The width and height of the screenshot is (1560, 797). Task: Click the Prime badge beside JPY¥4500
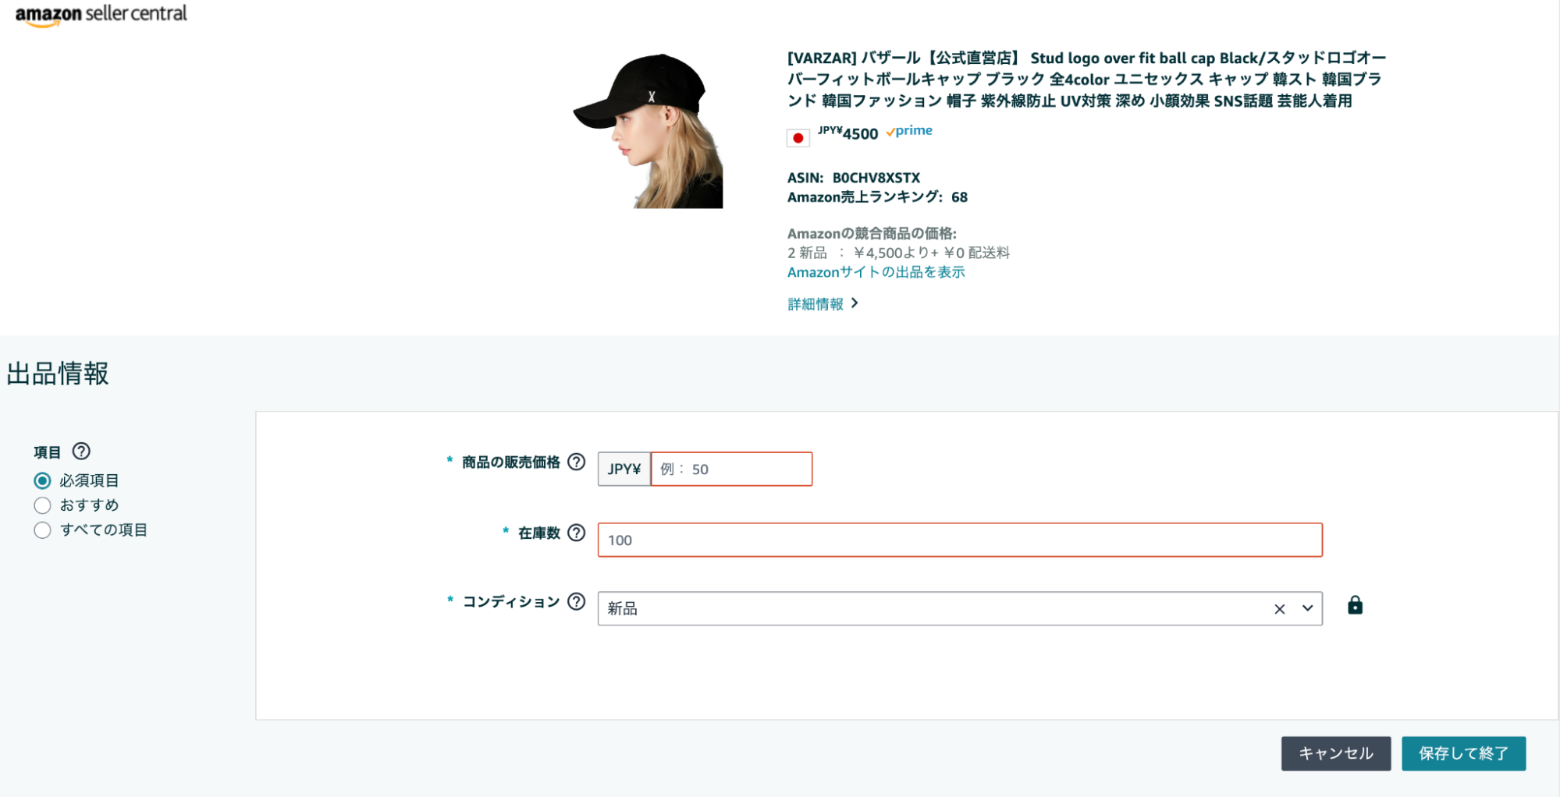coord(909,131)
